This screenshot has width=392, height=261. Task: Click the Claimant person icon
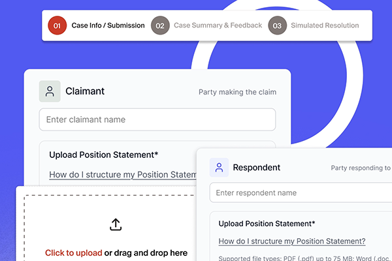point(50,92)
